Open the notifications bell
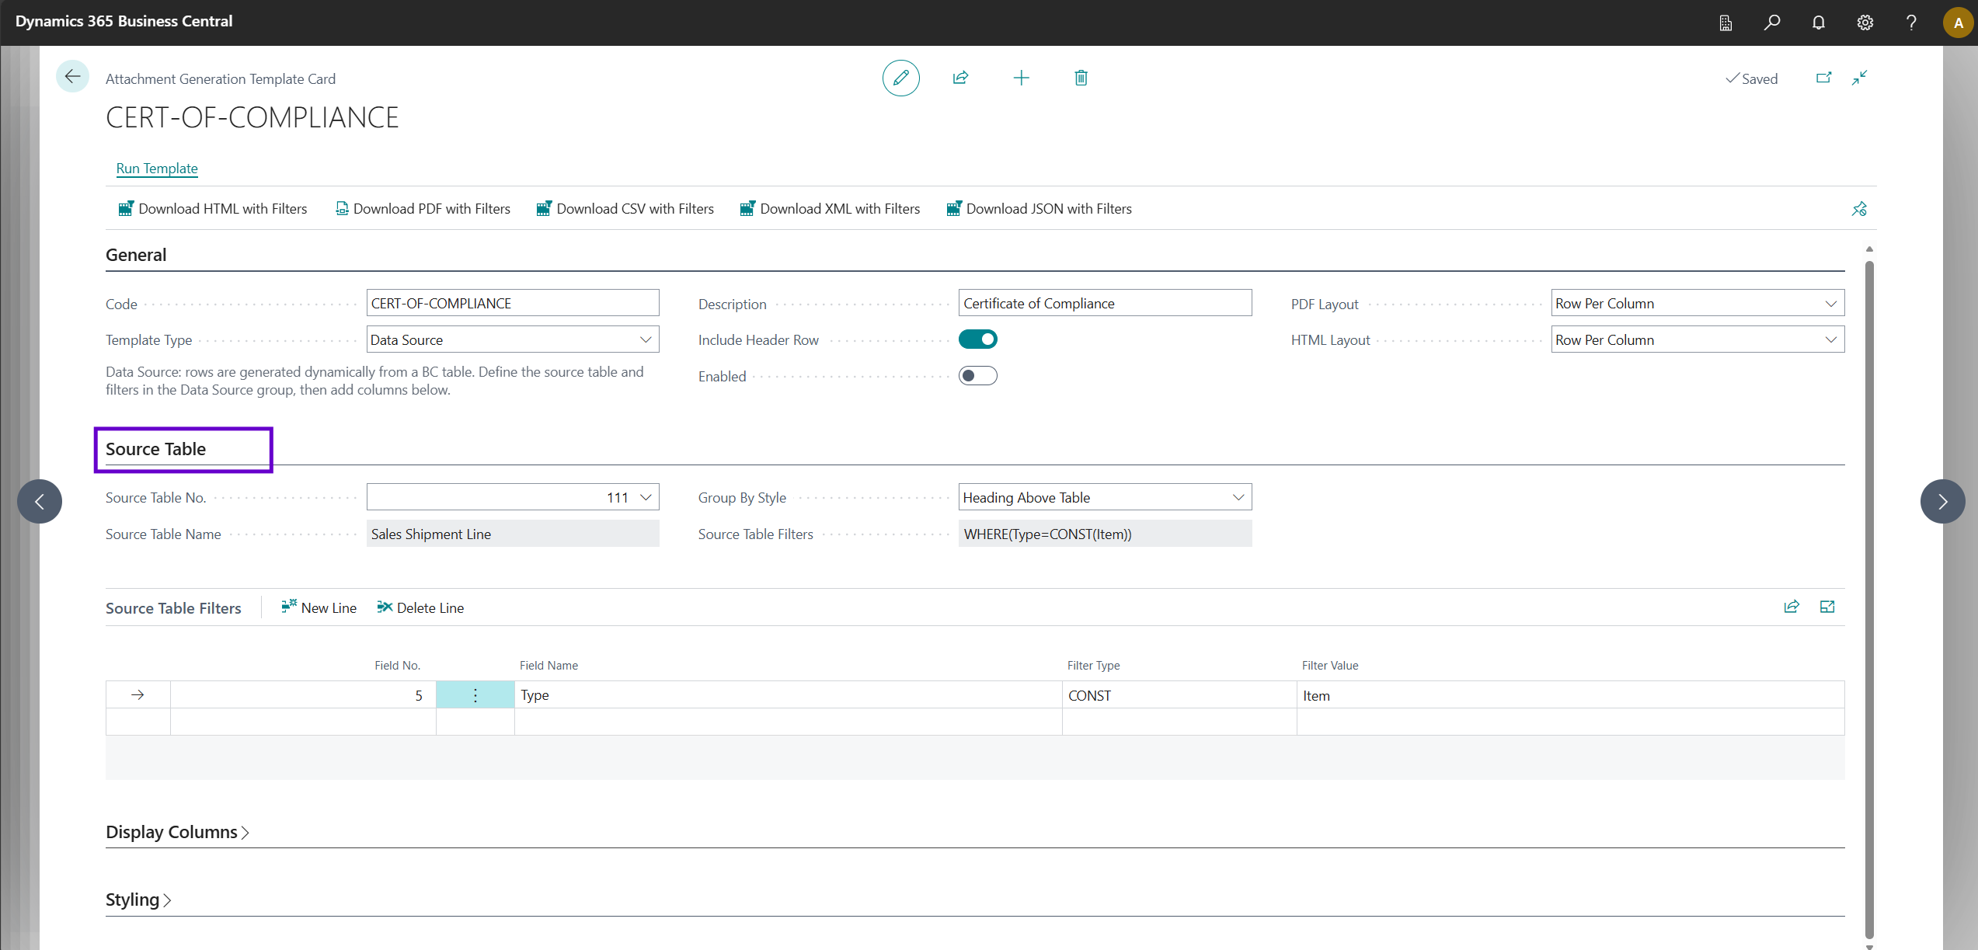Viewport: 1978px width, 950px height. coord(1818,23)
